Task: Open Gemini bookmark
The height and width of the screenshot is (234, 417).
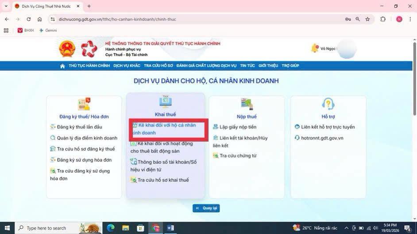Action: point(48,30)
